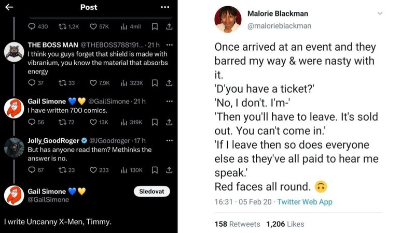Share THE BOSS MAN's tweet

[x=169, y=83]
